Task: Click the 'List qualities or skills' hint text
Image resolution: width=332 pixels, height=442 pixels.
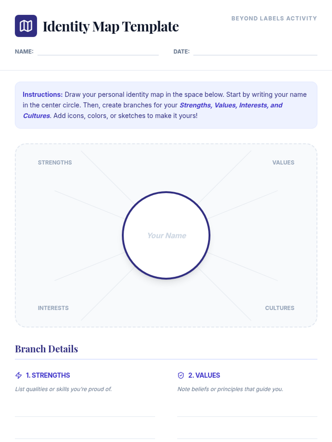Action: [63, 389]
